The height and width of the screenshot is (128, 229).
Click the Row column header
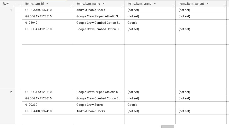point(6,4)
